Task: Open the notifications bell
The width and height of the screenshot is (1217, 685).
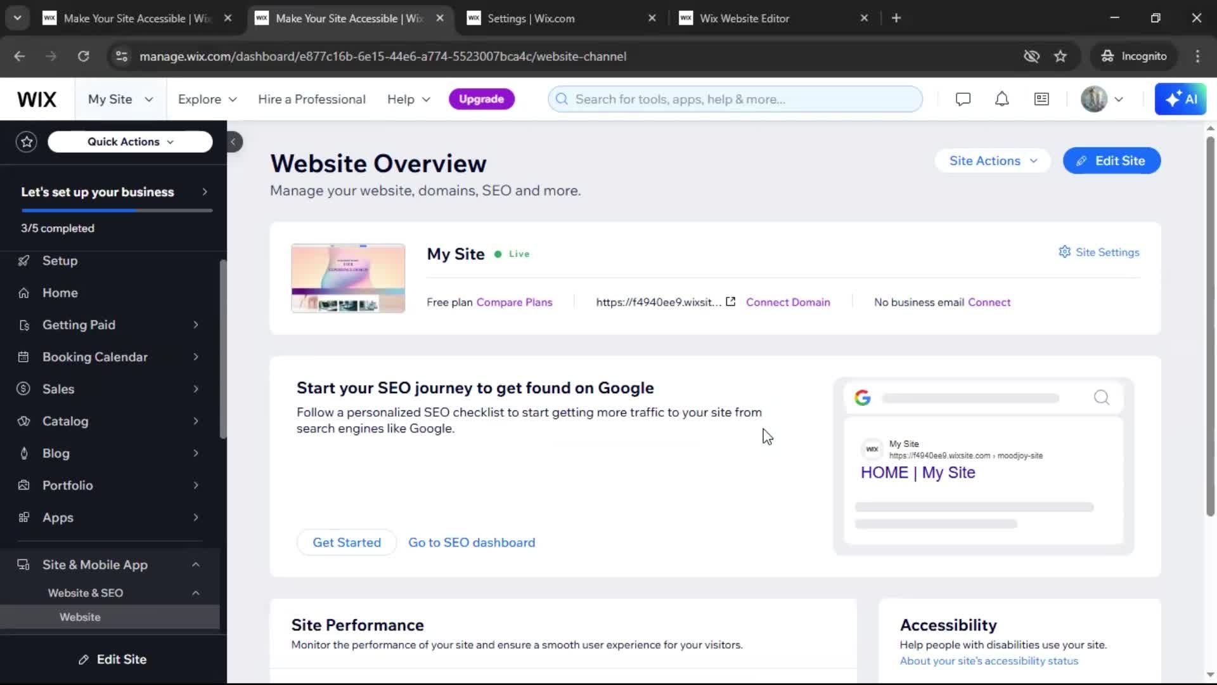Action: [1001, 99]
